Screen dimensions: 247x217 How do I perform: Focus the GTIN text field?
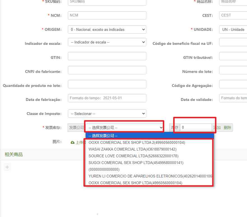click(x=107, y=56)
